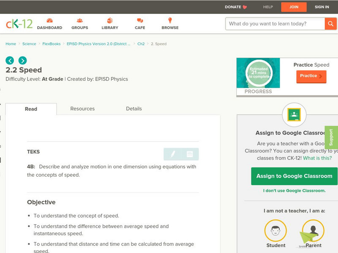Open the Browse lightbulb icon

coord(170,20)
